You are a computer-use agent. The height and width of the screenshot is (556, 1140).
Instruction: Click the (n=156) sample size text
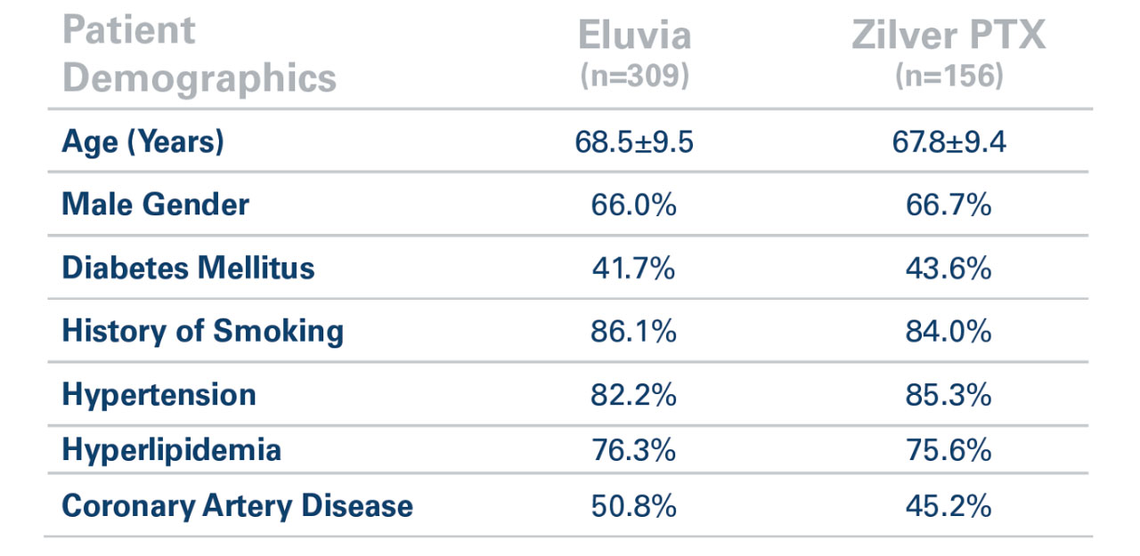click(x=949, y=77)
